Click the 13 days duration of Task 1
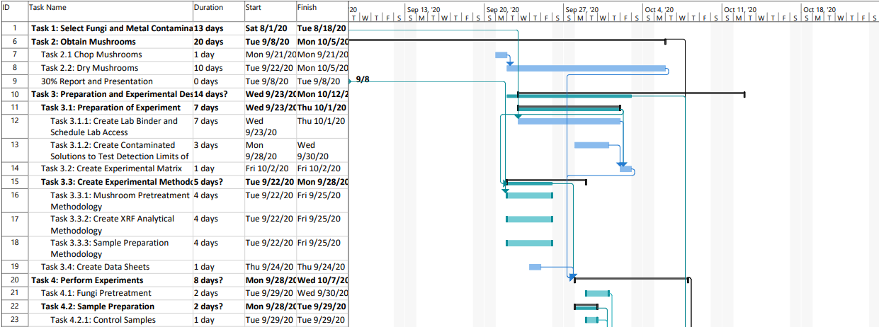The width and height of the screenshot is (879, 327). 217,28
